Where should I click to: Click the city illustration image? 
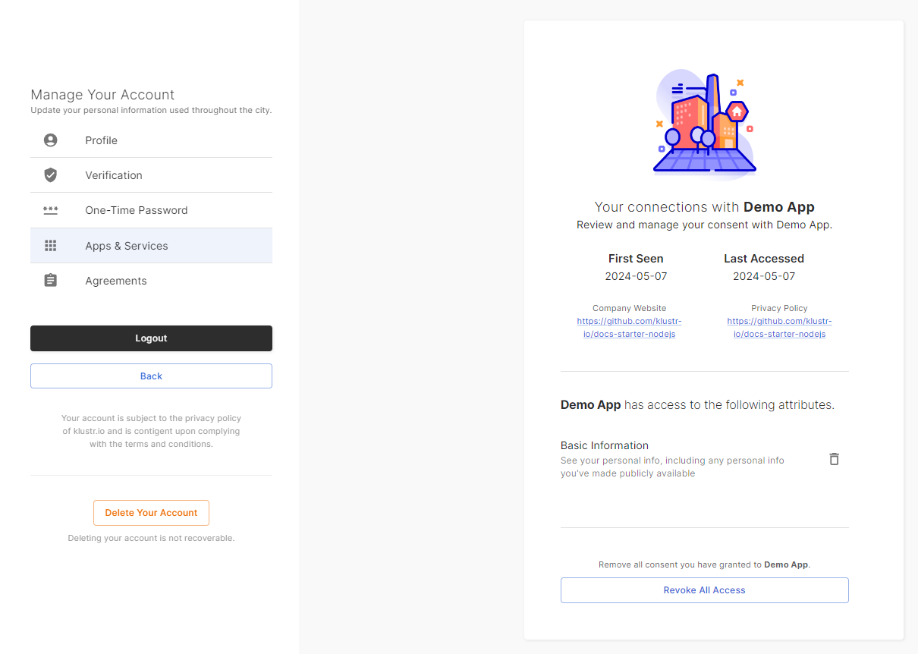tap(704, 124)
